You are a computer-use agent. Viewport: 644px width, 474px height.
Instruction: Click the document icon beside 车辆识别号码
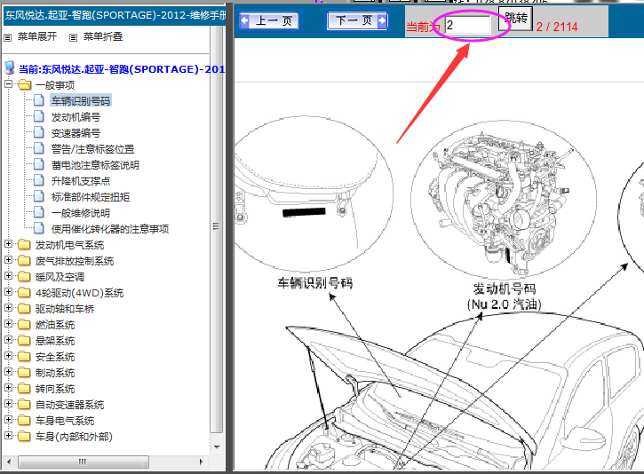(x=38, y=100)
